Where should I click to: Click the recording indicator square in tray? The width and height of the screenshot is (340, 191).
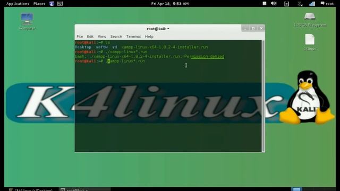[265, 4]
